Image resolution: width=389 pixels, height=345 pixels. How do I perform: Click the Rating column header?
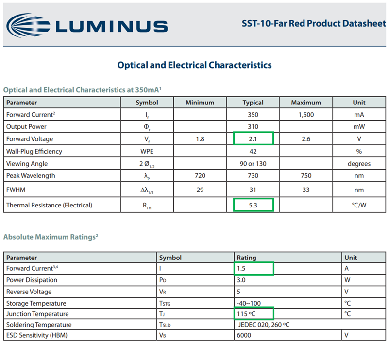(247, 258)
